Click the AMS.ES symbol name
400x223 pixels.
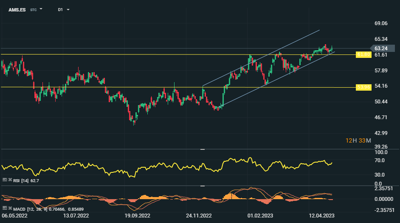tap(17, 10)
